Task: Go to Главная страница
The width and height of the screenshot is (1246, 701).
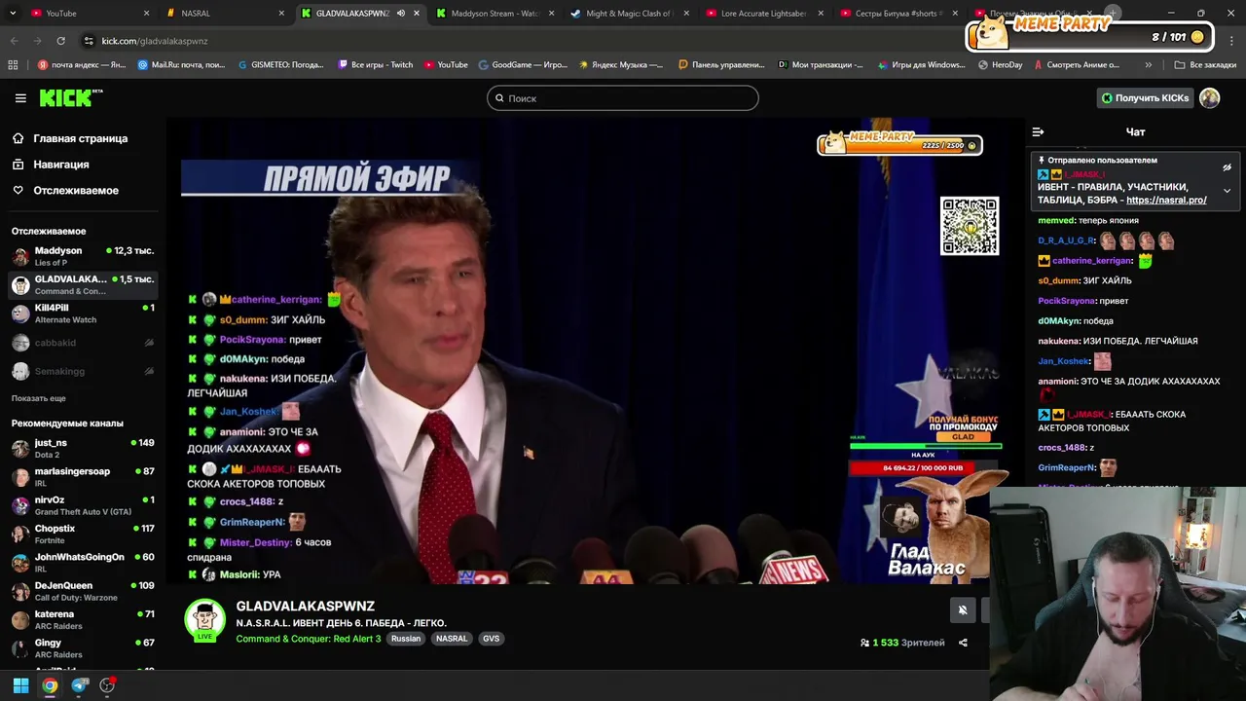Action: (81, 138)
